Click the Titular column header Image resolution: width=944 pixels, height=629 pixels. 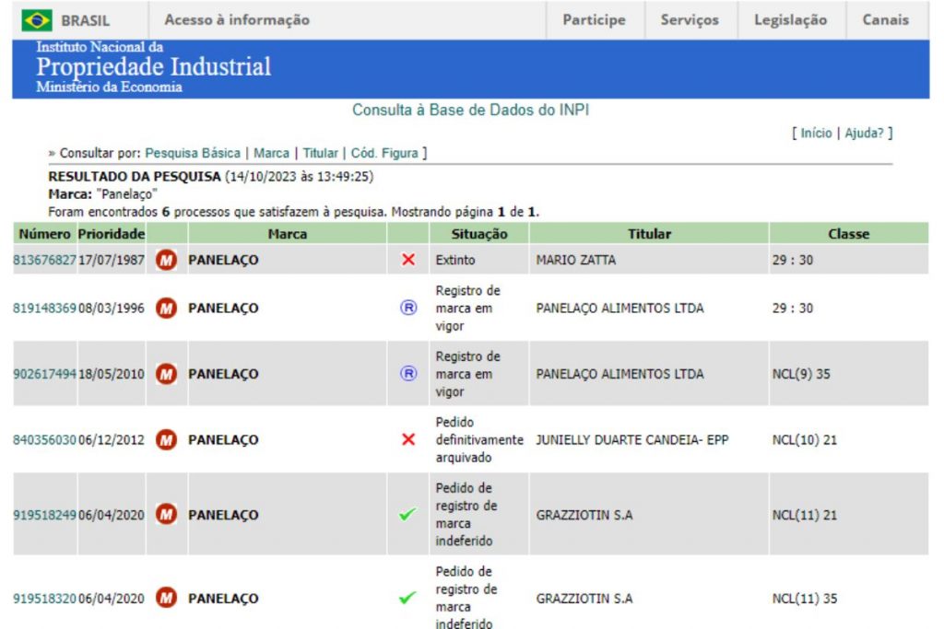[x=649, y=234]
